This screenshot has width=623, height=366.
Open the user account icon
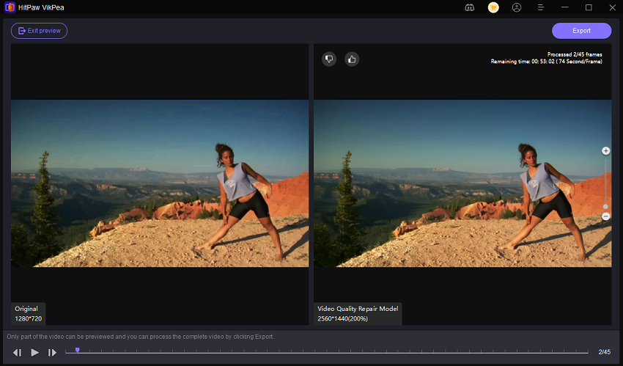pos(517,7)
